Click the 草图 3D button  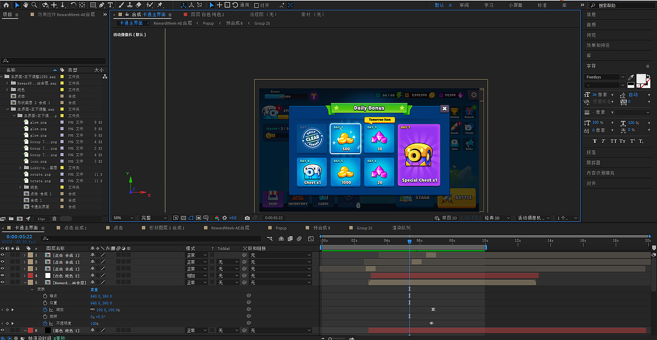(447, 218)
